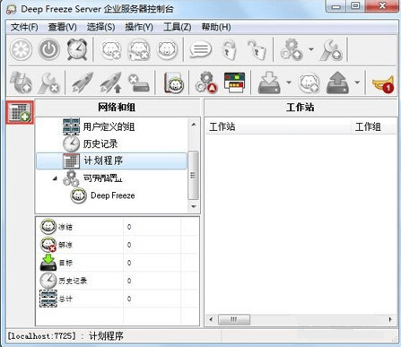Screen dimensions: 401x347
Task: Open the 文件(F) menu
Action: [24, 27]
